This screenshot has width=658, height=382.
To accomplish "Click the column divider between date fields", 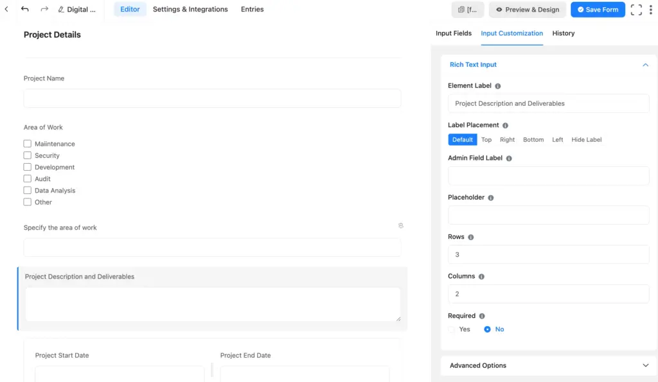I will point(212,370).
